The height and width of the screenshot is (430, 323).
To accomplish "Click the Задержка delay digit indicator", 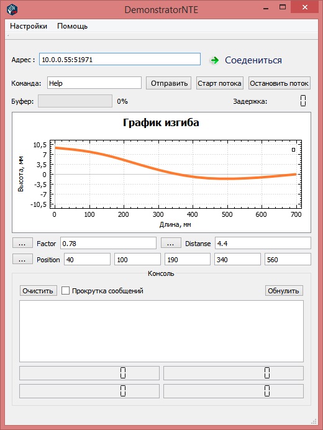I will click(303, 101).
